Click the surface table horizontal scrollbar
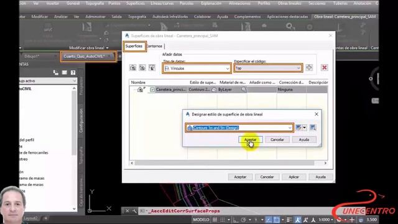 224,163
